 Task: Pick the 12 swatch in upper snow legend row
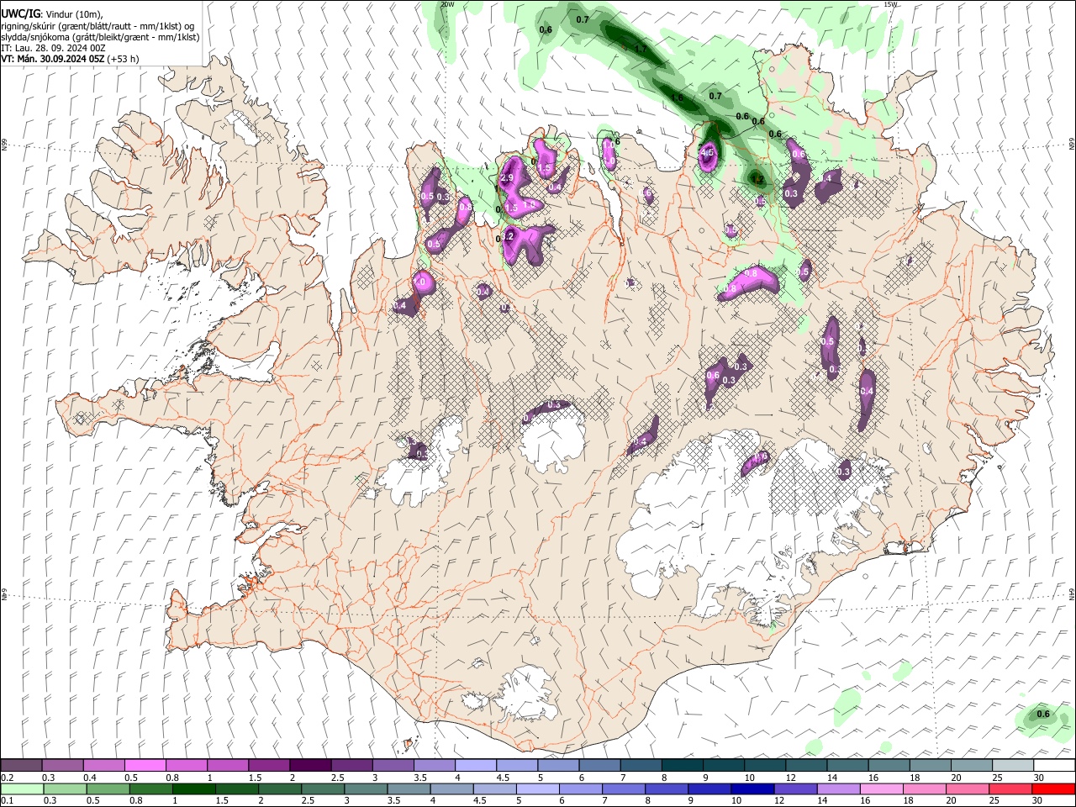point(805,766)
